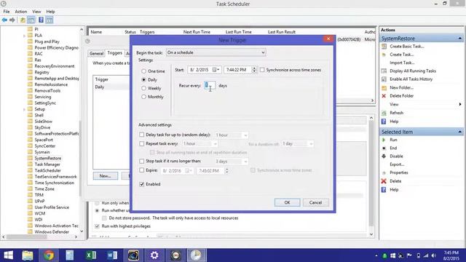Open the gear settings app on taskbar
The image size is (466, 262).
(x=154, y=255)
